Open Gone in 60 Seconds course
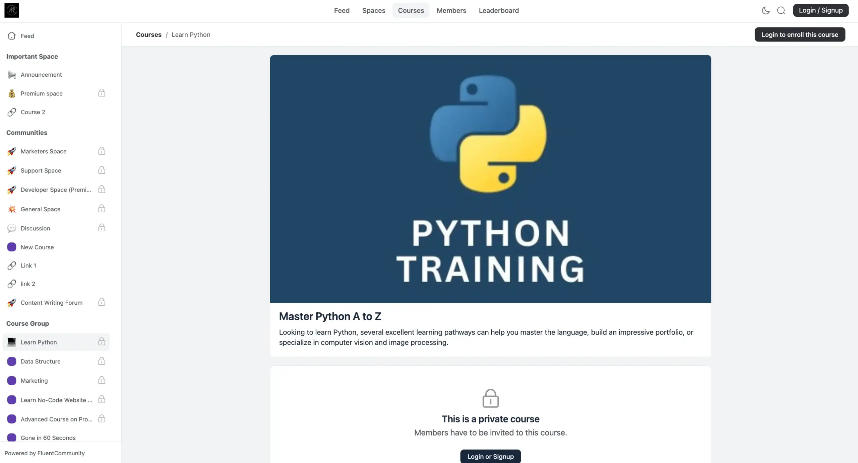 56,437
